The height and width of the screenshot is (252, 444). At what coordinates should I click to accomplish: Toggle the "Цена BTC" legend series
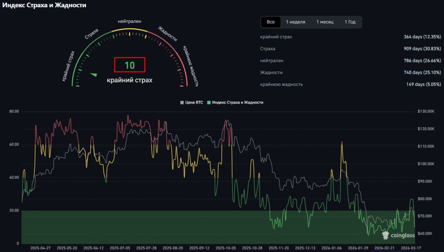[x=191, y=102]
